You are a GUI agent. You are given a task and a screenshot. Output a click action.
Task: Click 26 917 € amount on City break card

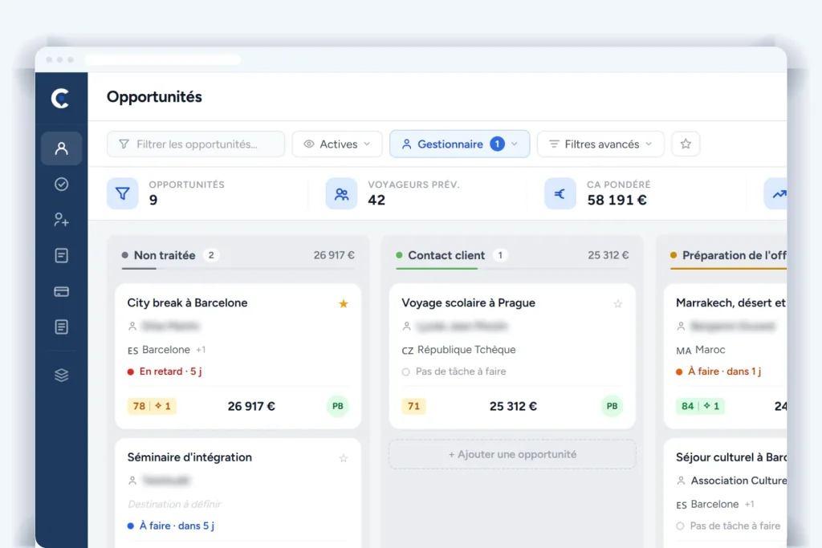(x=251, y=406)
